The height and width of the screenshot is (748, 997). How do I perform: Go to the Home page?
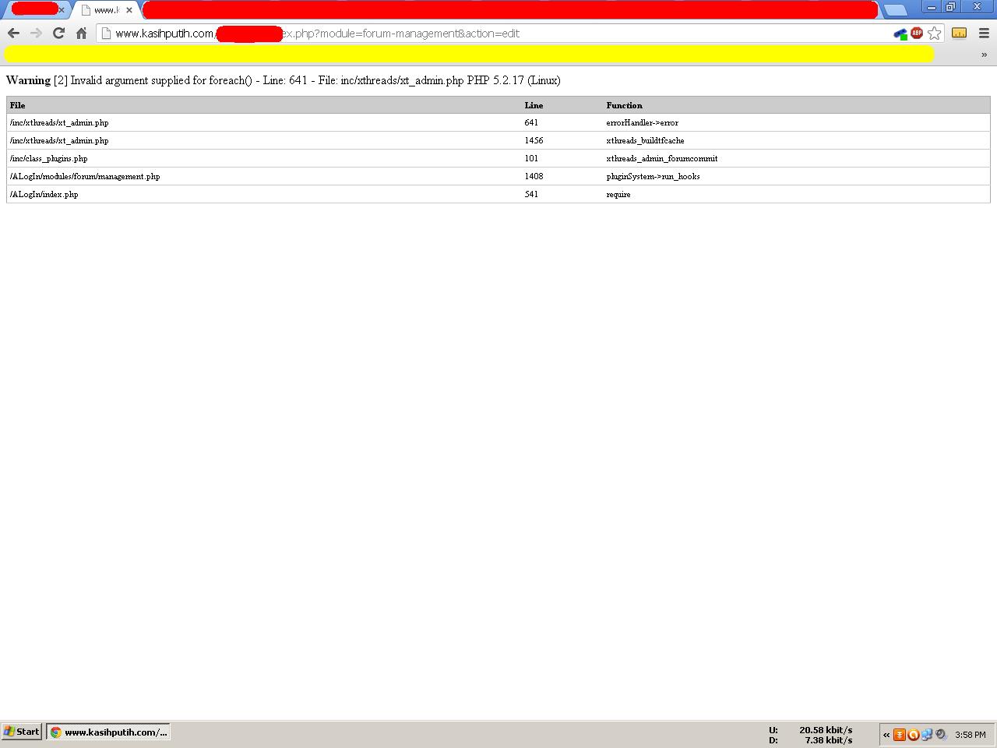pyautogui.click(x=81, y=33)
